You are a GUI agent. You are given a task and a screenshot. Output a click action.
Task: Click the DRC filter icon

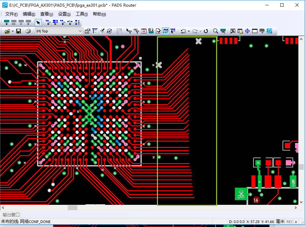(x=136, y=31)
